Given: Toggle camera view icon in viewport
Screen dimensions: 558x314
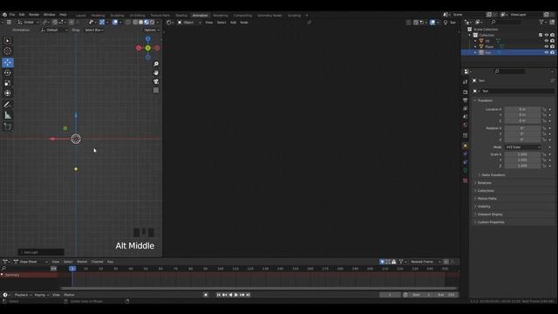Looking at the screenshot, I should 156,81.
